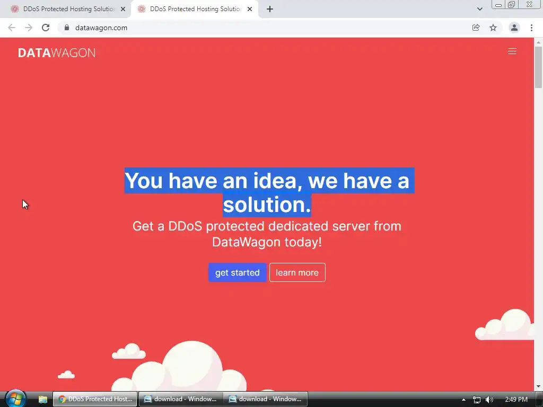Click the network status tray icon
This screenshot has height=407, width=543.
point(477,400)
